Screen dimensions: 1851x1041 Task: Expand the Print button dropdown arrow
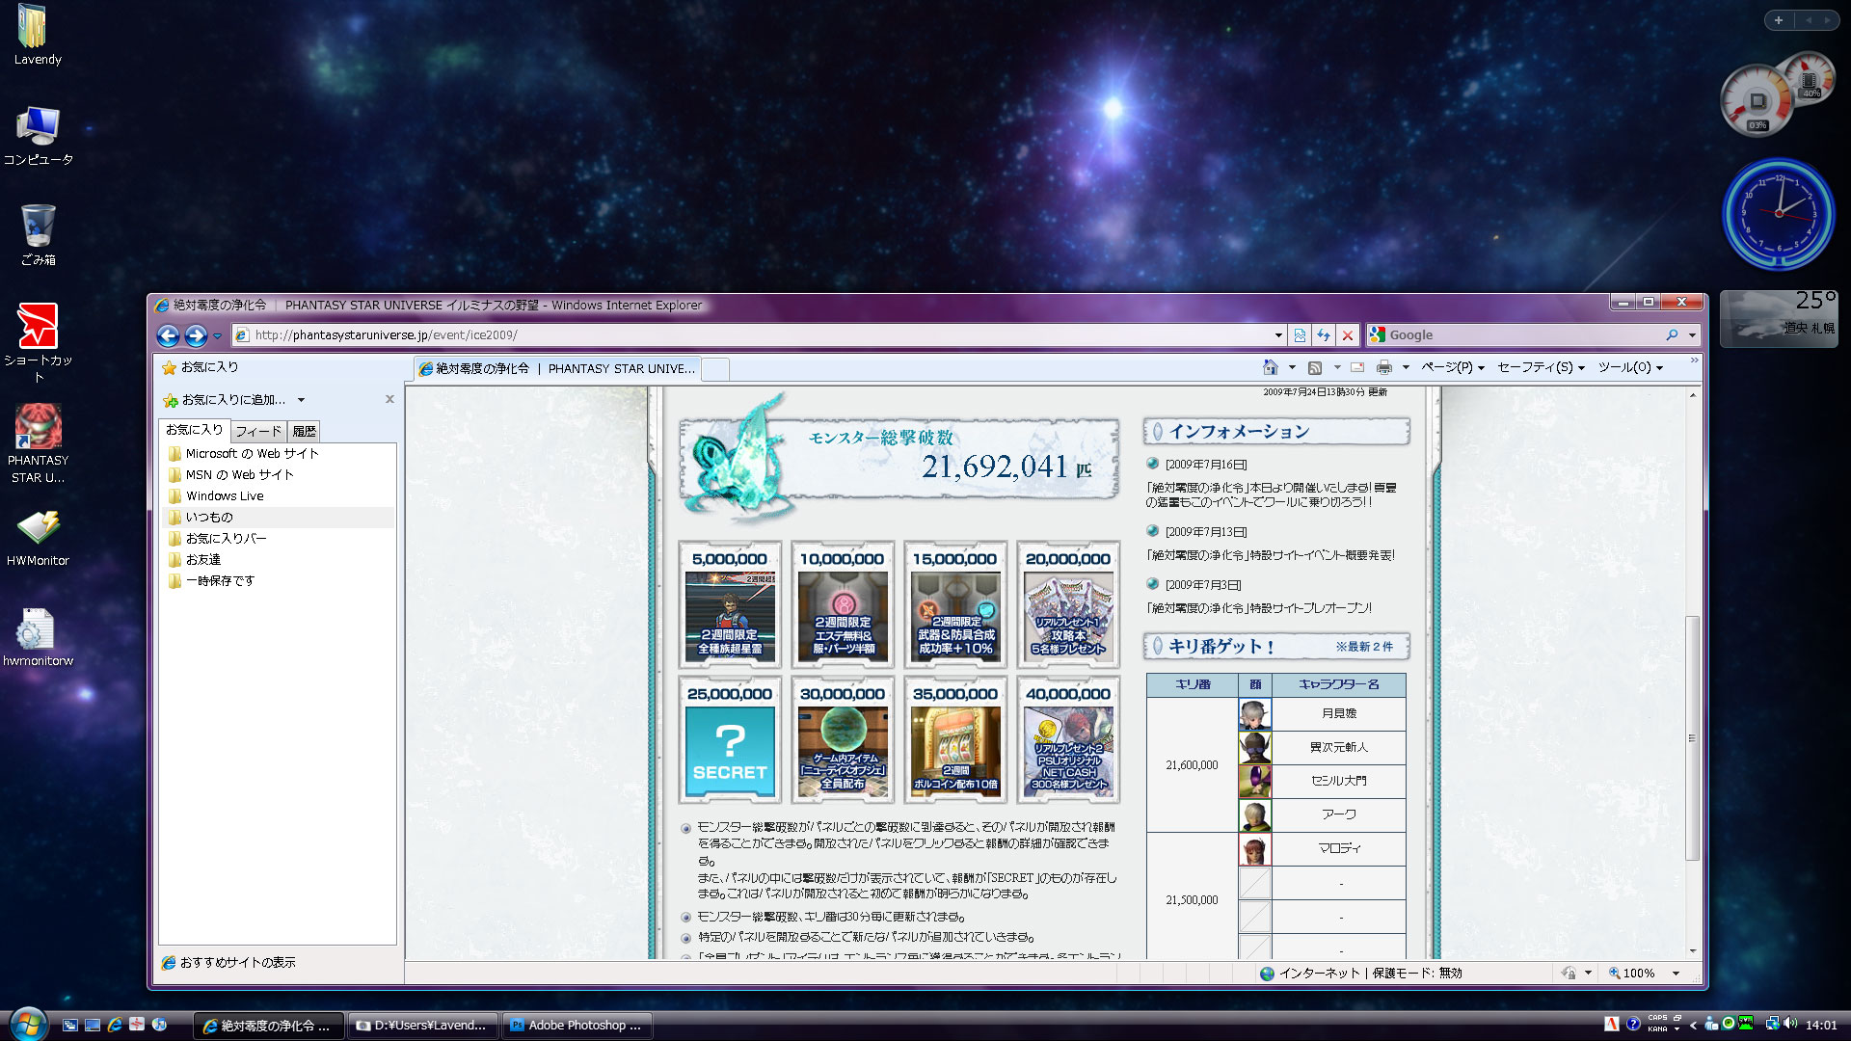pyautogui.click(x=1406, y=367)
